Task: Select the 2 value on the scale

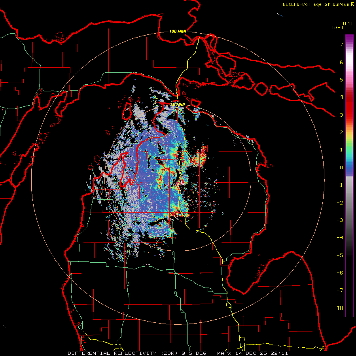Action: 341,133
